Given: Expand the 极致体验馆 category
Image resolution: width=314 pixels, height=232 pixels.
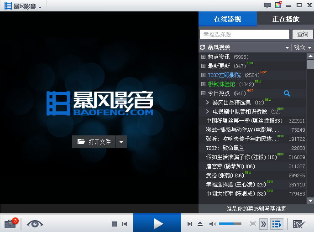Looking at the screenshot, I should 203,84.
